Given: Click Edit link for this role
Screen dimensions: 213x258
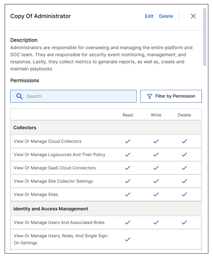Looking at the screenshot, I should [x=149, y=16].
